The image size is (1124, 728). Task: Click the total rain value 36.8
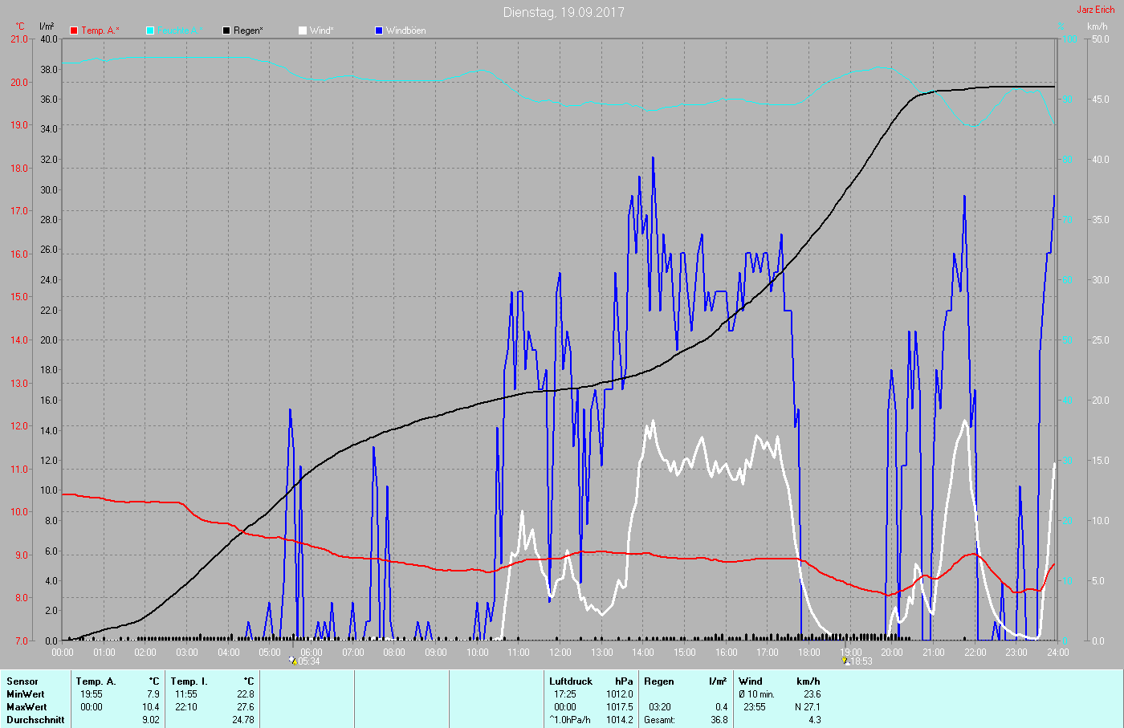point(719,720)
